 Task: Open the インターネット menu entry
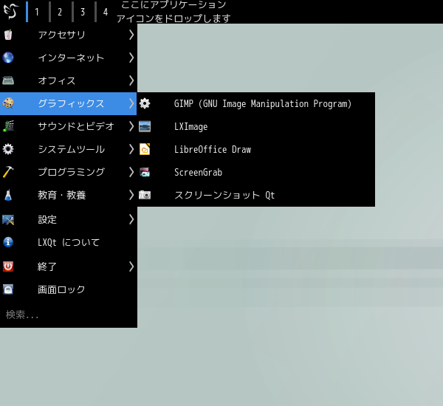pos(69,58)
